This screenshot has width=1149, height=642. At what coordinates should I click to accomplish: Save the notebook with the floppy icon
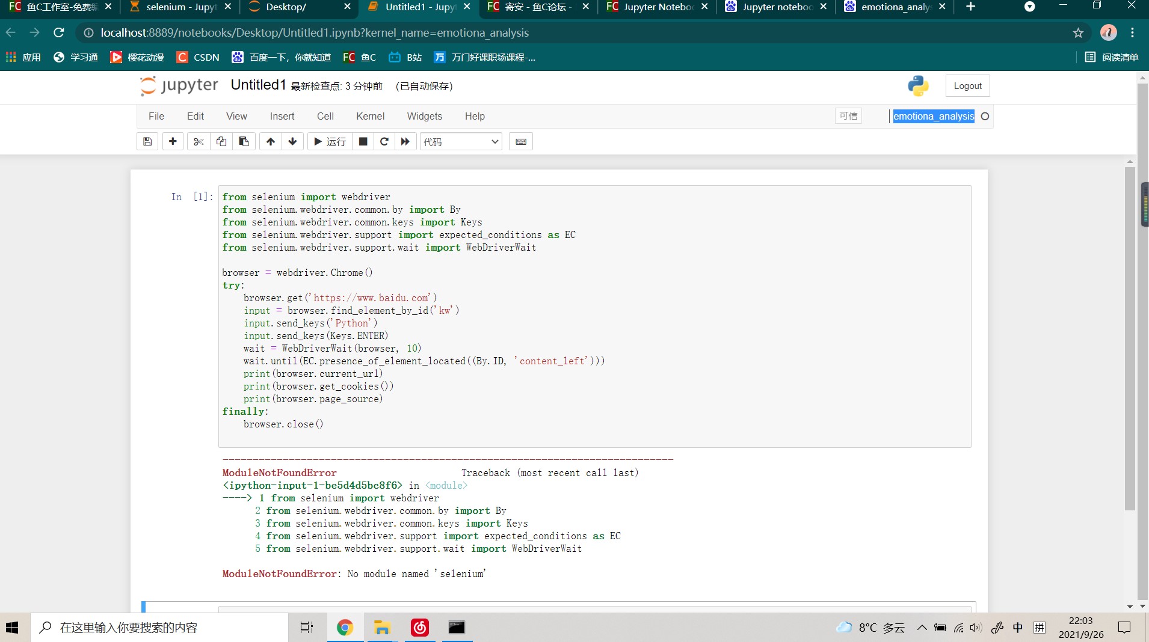(x=147, y=142)
